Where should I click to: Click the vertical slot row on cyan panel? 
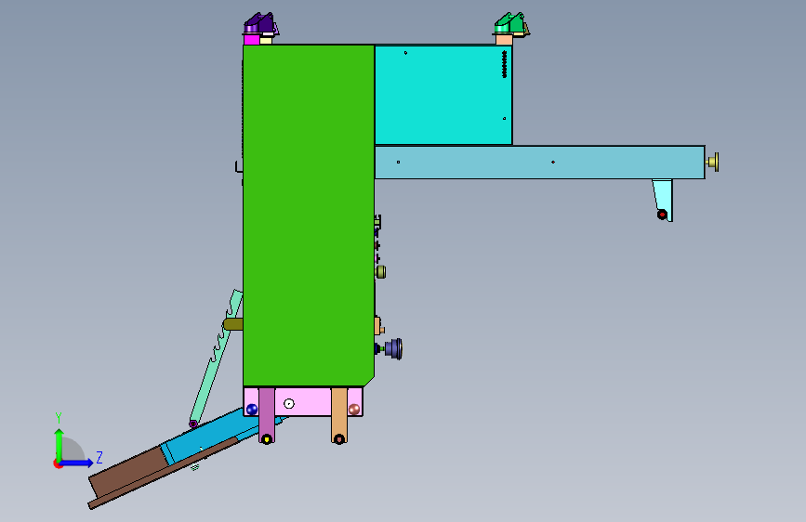point(504,64)
